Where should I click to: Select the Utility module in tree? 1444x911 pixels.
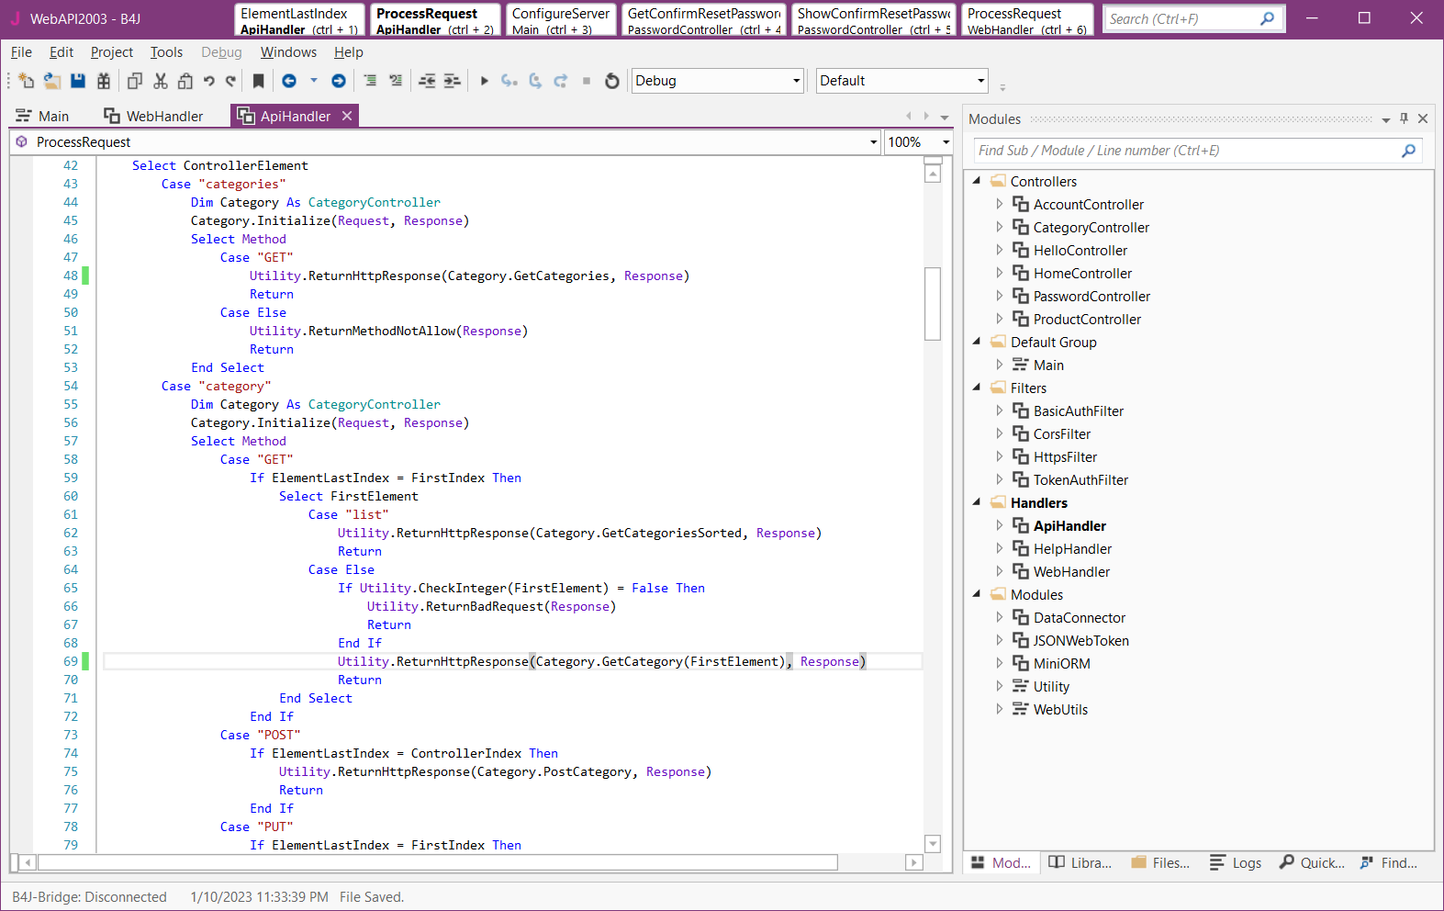click(1051, 686)
